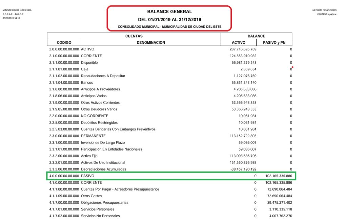347x220 pixels.
Task: Click the ACTIVO column header
Action: coord(239,42)
